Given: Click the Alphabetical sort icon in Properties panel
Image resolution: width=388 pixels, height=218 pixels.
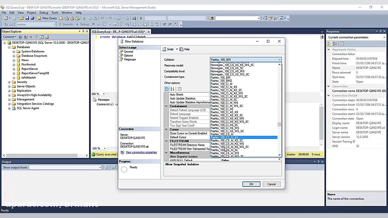Looking at the screenshot, I should click(335, 44).
